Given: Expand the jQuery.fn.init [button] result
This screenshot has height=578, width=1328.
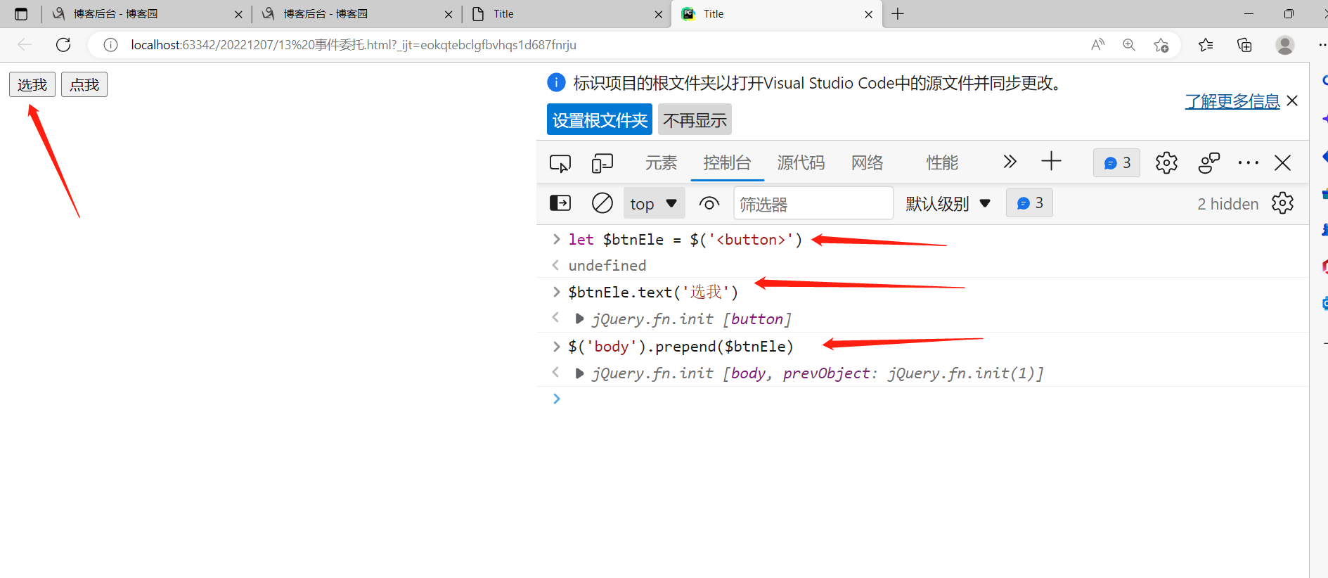Looking at the screenshot, I should click(579, 319).
